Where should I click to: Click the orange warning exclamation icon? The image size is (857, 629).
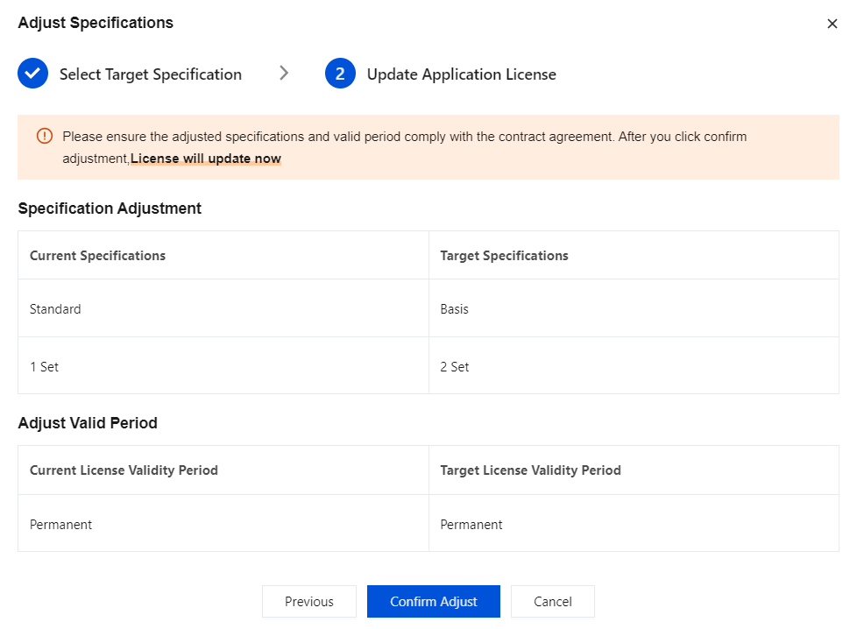pyautogui.click(x=45, y=137)
